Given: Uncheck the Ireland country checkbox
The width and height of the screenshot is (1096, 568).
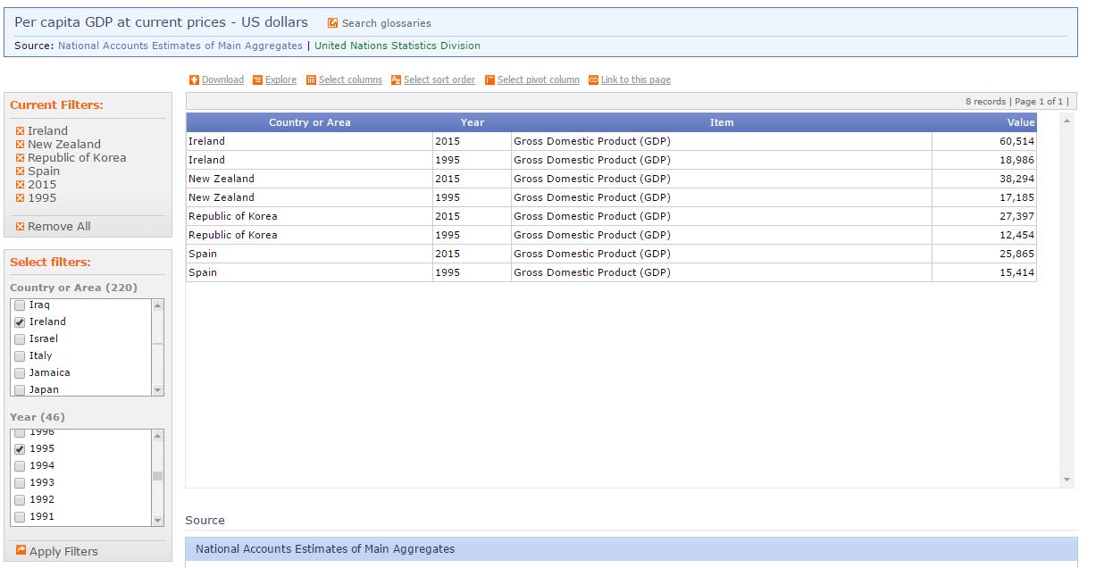Looking at the screenshot, I should (20, 322).
